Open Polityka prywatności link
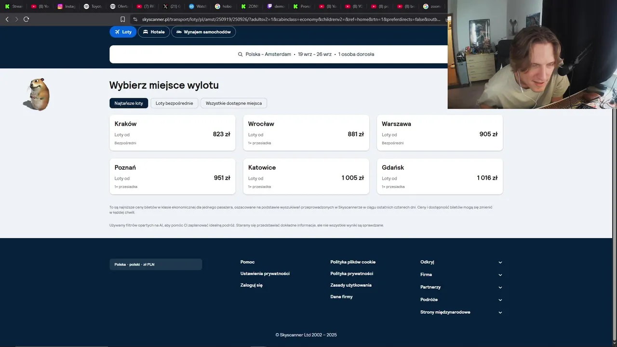This screenshot has width=617, height=347. point(352,274)
